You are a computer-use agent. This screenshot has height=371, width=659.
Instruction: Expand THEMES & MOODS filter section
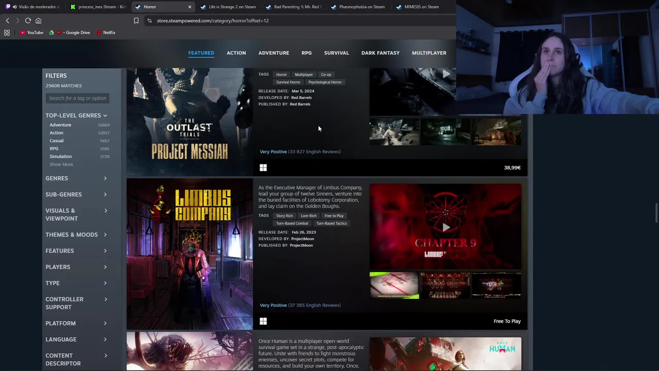tap(76, 234)
